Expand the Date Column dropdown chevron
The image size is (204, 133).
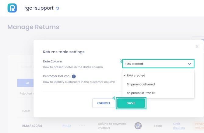(x=190, y=64)
